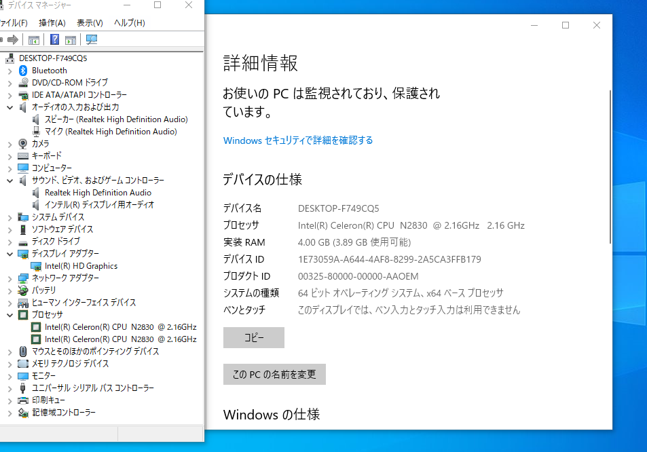Screen dimensions: 647x452
Task: Maximize the settings window
Action: pyautogui.click(x=566, y=25)
